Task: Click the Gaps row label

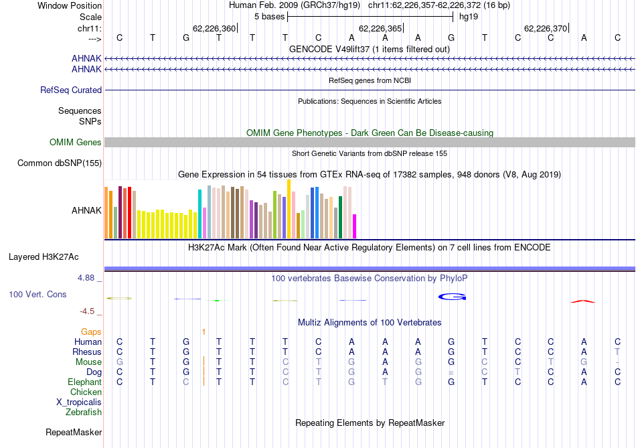Action: pos(91,332)
